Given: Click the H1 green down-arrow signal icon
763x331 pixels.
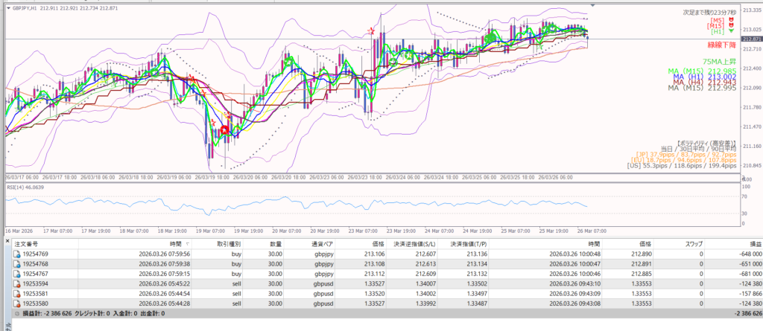Looking at the screenshot, I should click(x=731, y=32).
